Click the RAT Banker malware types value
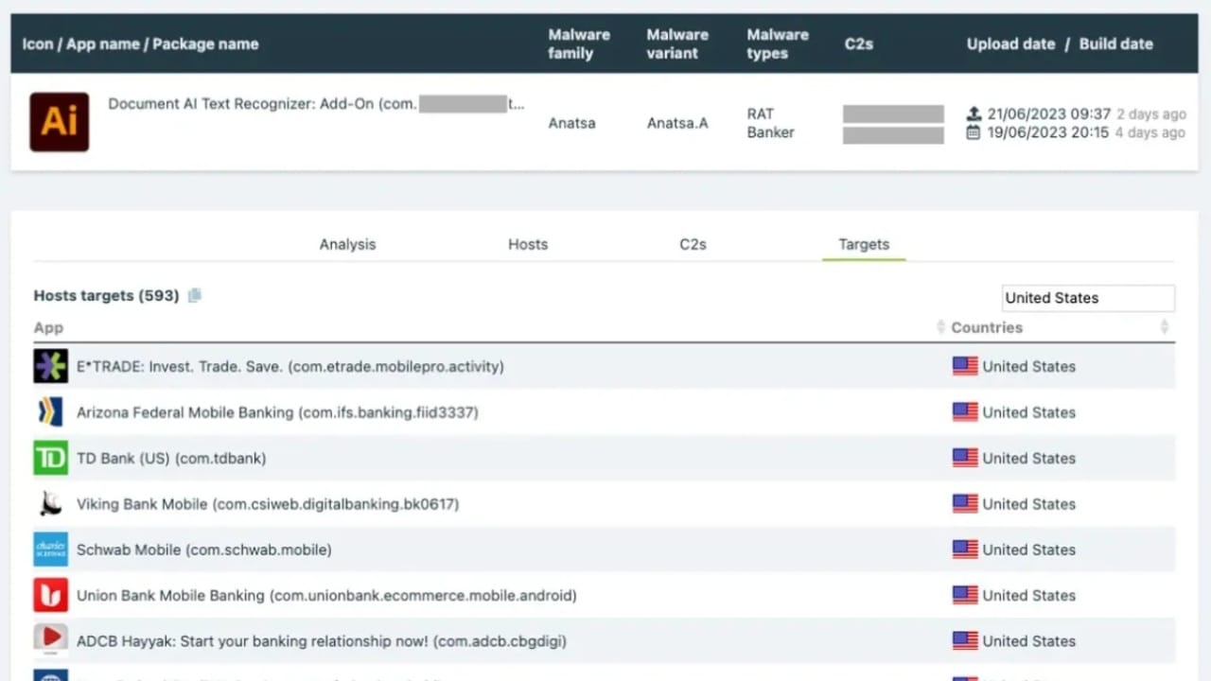This screenshot has width=1211, height=681. (x=771, y=123)
